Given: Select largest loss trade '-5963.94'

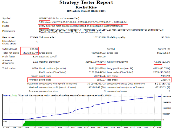Looking at the screenshot, I should 165,76.
